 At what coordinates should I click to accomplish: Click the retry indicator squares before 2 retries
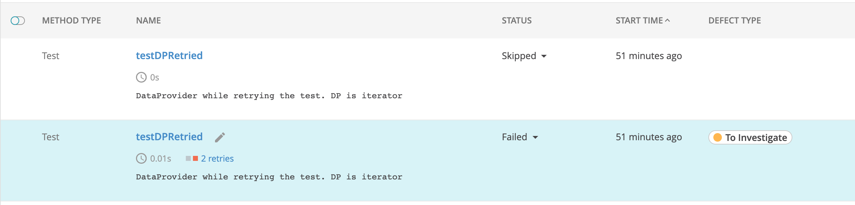pos(191,158)
